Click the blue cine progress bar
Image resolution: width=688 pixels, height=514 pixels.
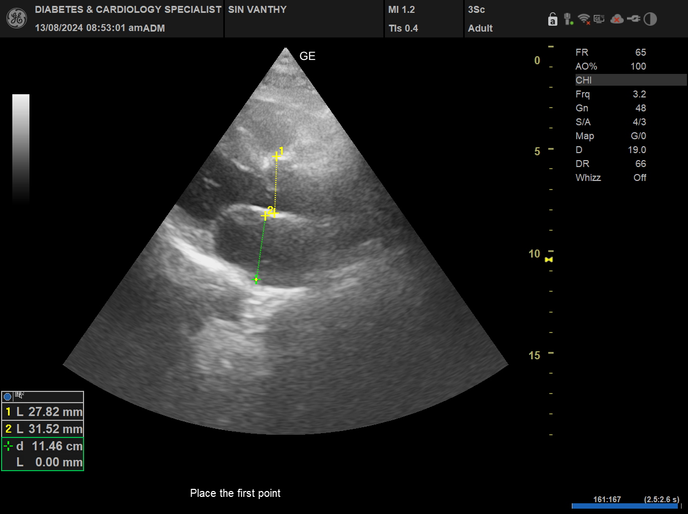coord(624,506)
